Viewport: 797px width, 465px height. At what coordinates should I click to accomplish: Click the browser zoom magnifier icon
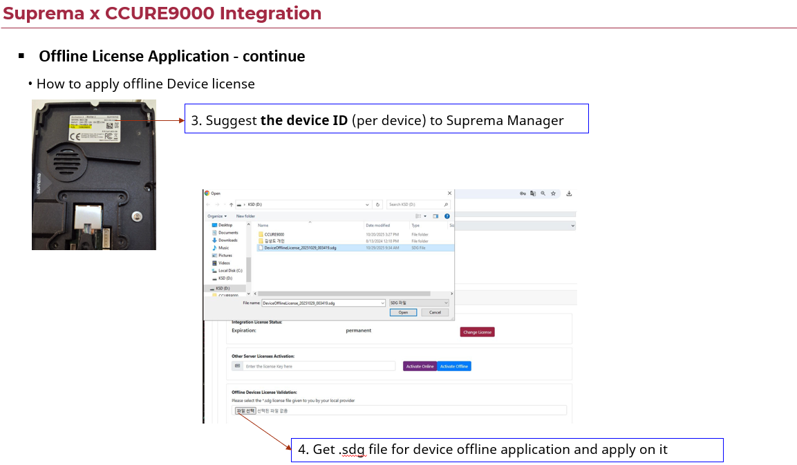tap(543, 193)
